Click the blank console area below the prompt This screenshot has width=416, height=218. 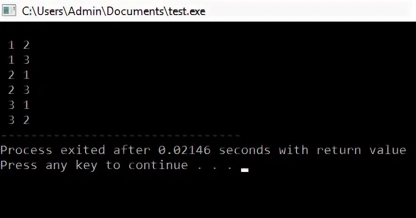[x=208, y=196]
